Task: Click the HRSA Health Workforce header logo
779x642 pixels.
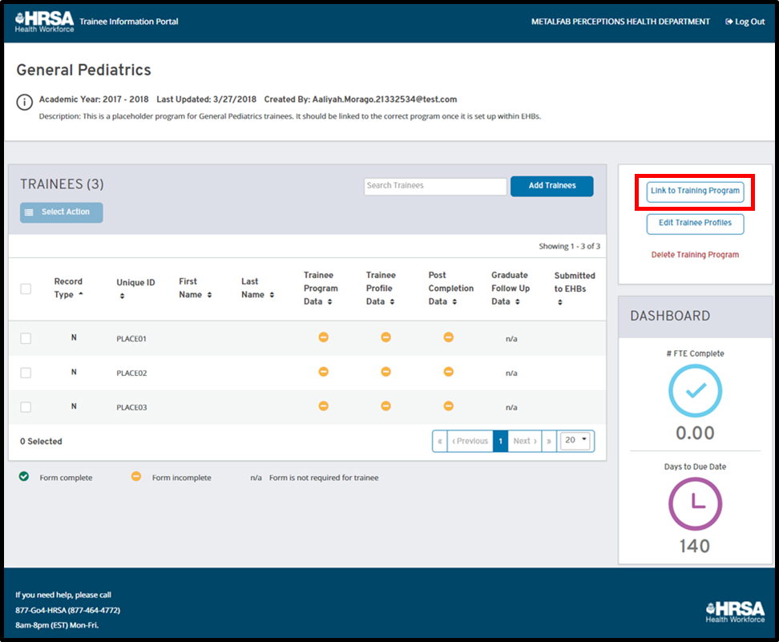Action: point(45,22)
